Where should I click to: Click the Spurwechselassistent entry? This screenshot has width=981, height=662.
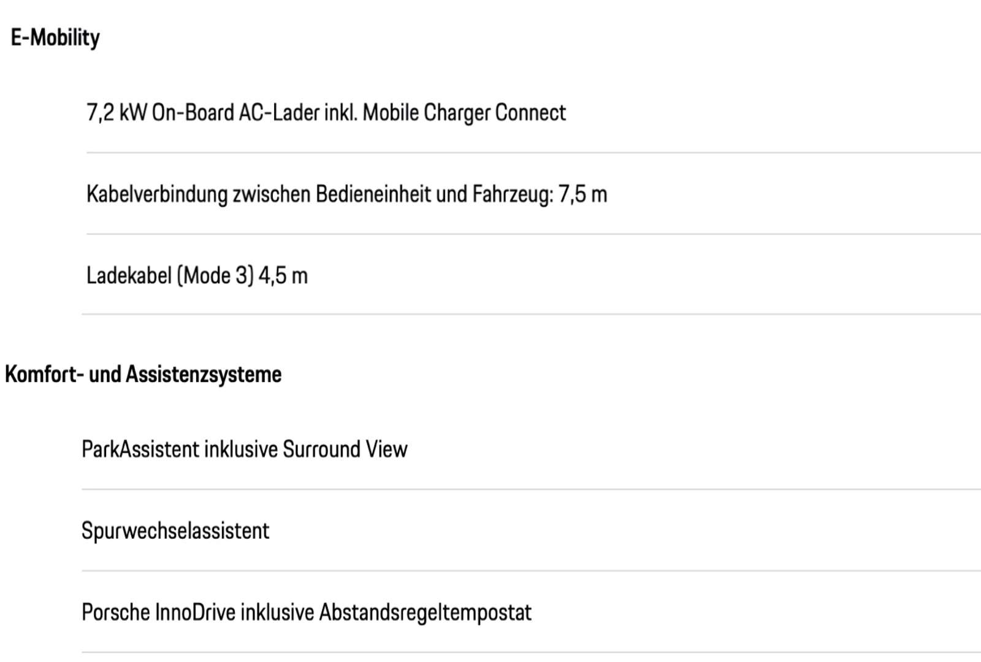coord(175,531)
